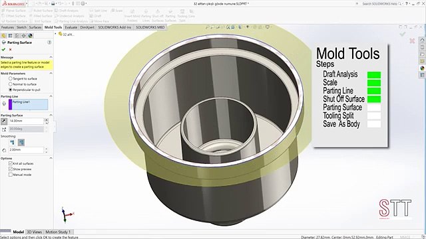Viewport: 426px width, 239px height.
Task: Switch to the Features tab
Action: coord(7,27)
